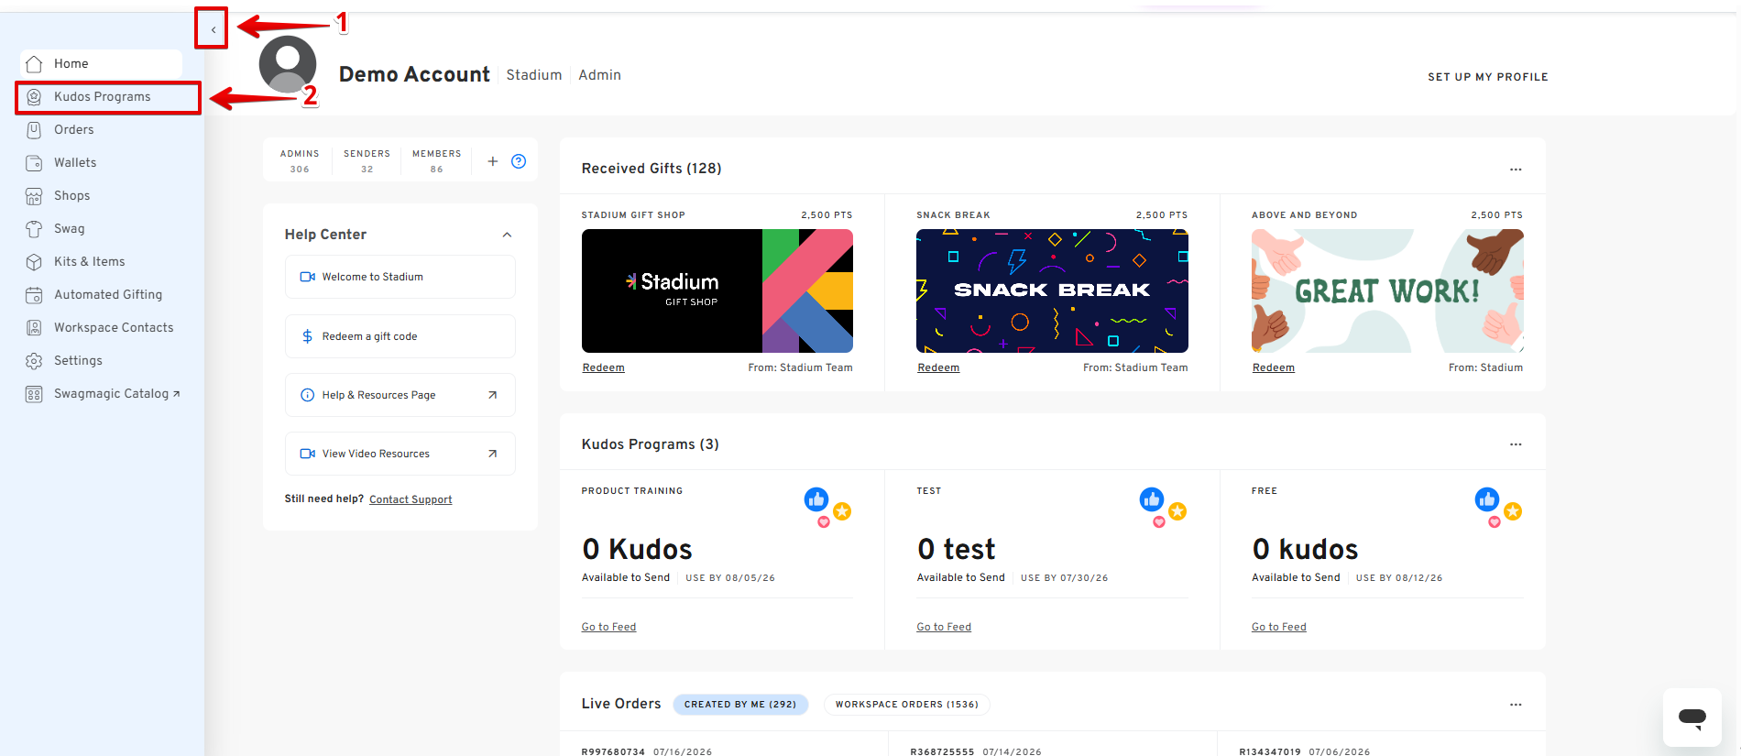Image resolution: width=1741 pixels, height=756 pixels.
Task: Click the Product Training kudos reaction icon
Action: coord(828,507)
